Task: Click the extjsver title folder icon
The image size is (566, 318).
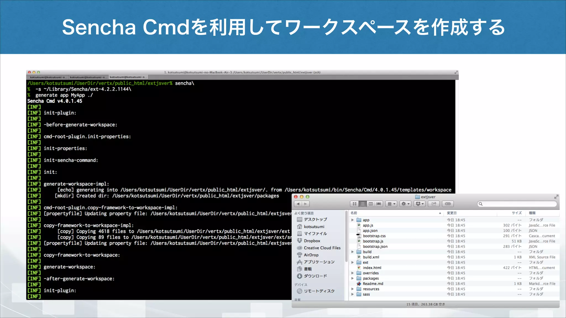Action: [417, 197]
